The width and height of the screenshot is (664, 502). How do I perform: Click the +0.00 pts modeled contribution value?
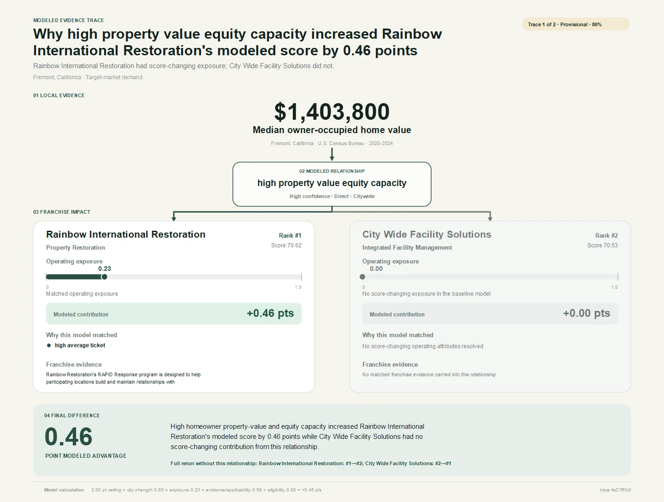[x=587, y=313]
